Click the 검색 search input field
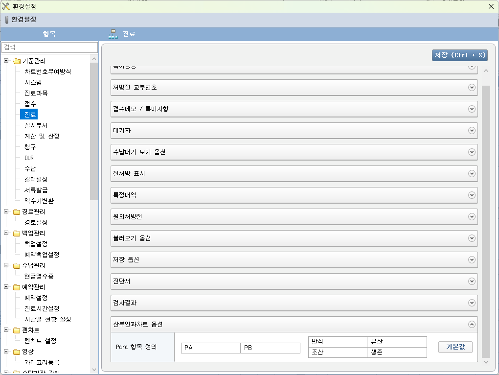Screen dimensions: 499x375 click(x=50, y=47)
